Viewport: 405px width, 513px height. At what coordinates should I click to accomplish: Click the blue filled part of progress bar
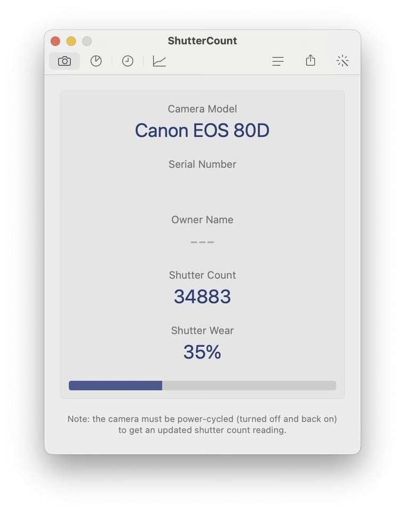tap(115, 385)
